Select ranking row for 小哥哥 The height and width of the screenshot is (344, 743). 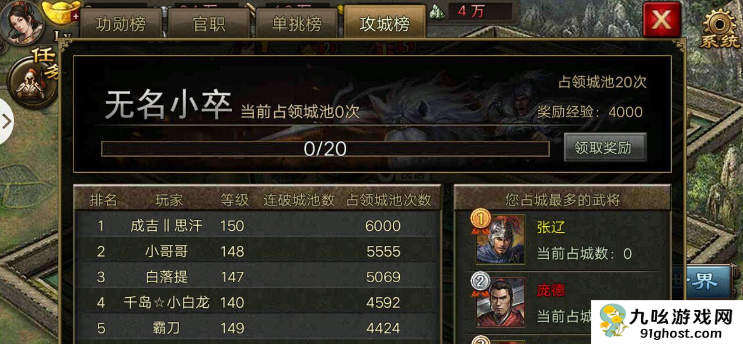257,251
